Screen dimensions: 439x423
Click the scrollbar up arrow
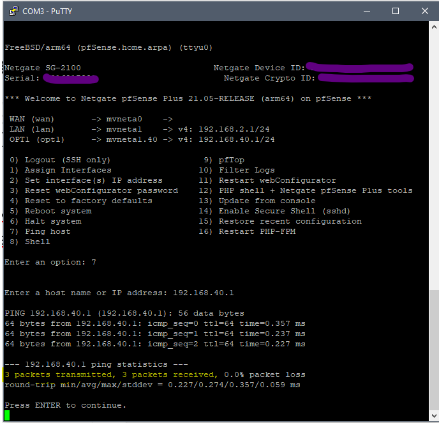tap(433, 27)
